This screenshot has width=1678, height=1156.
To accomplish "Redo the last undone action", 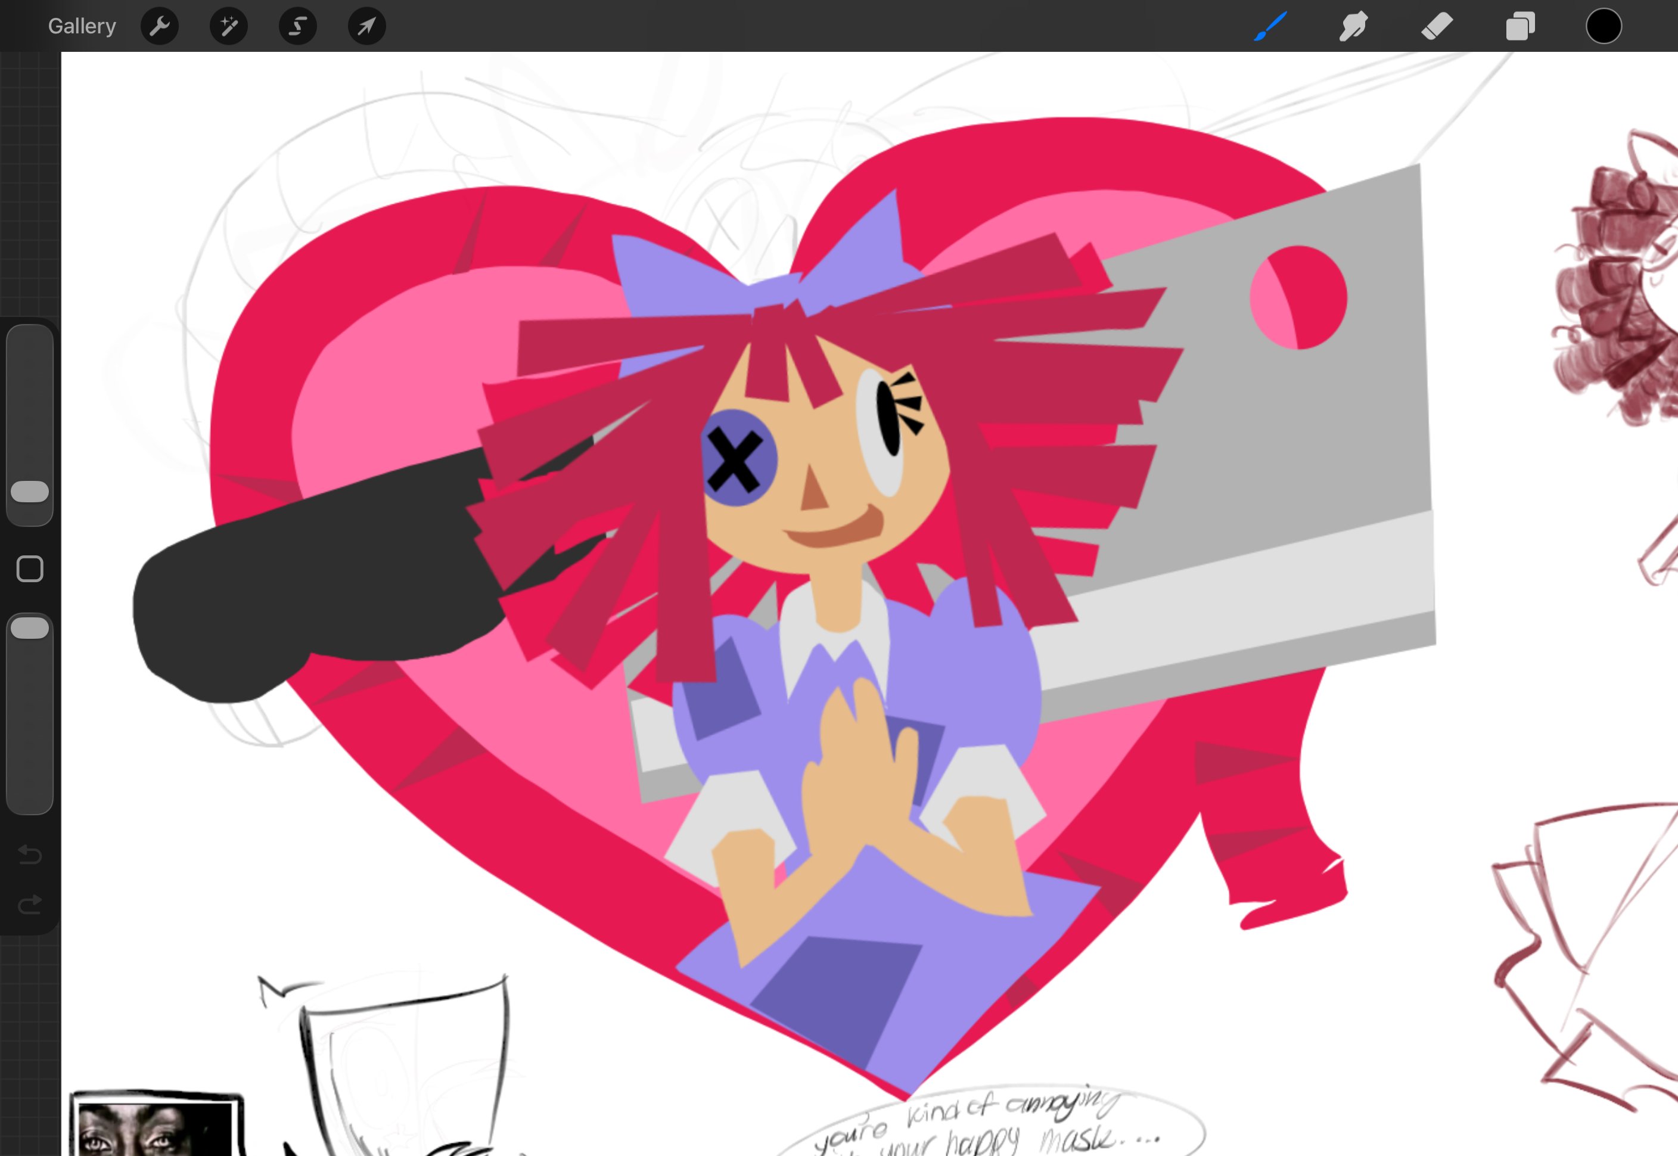I will 30,905.
